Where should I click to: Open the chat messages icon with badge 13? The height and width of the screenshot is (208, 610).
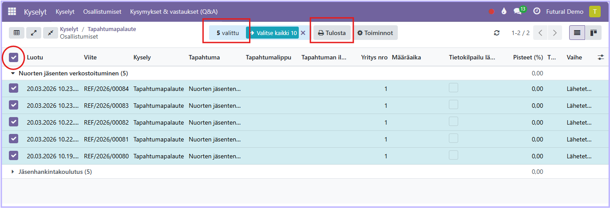click(x=518, y=12)
